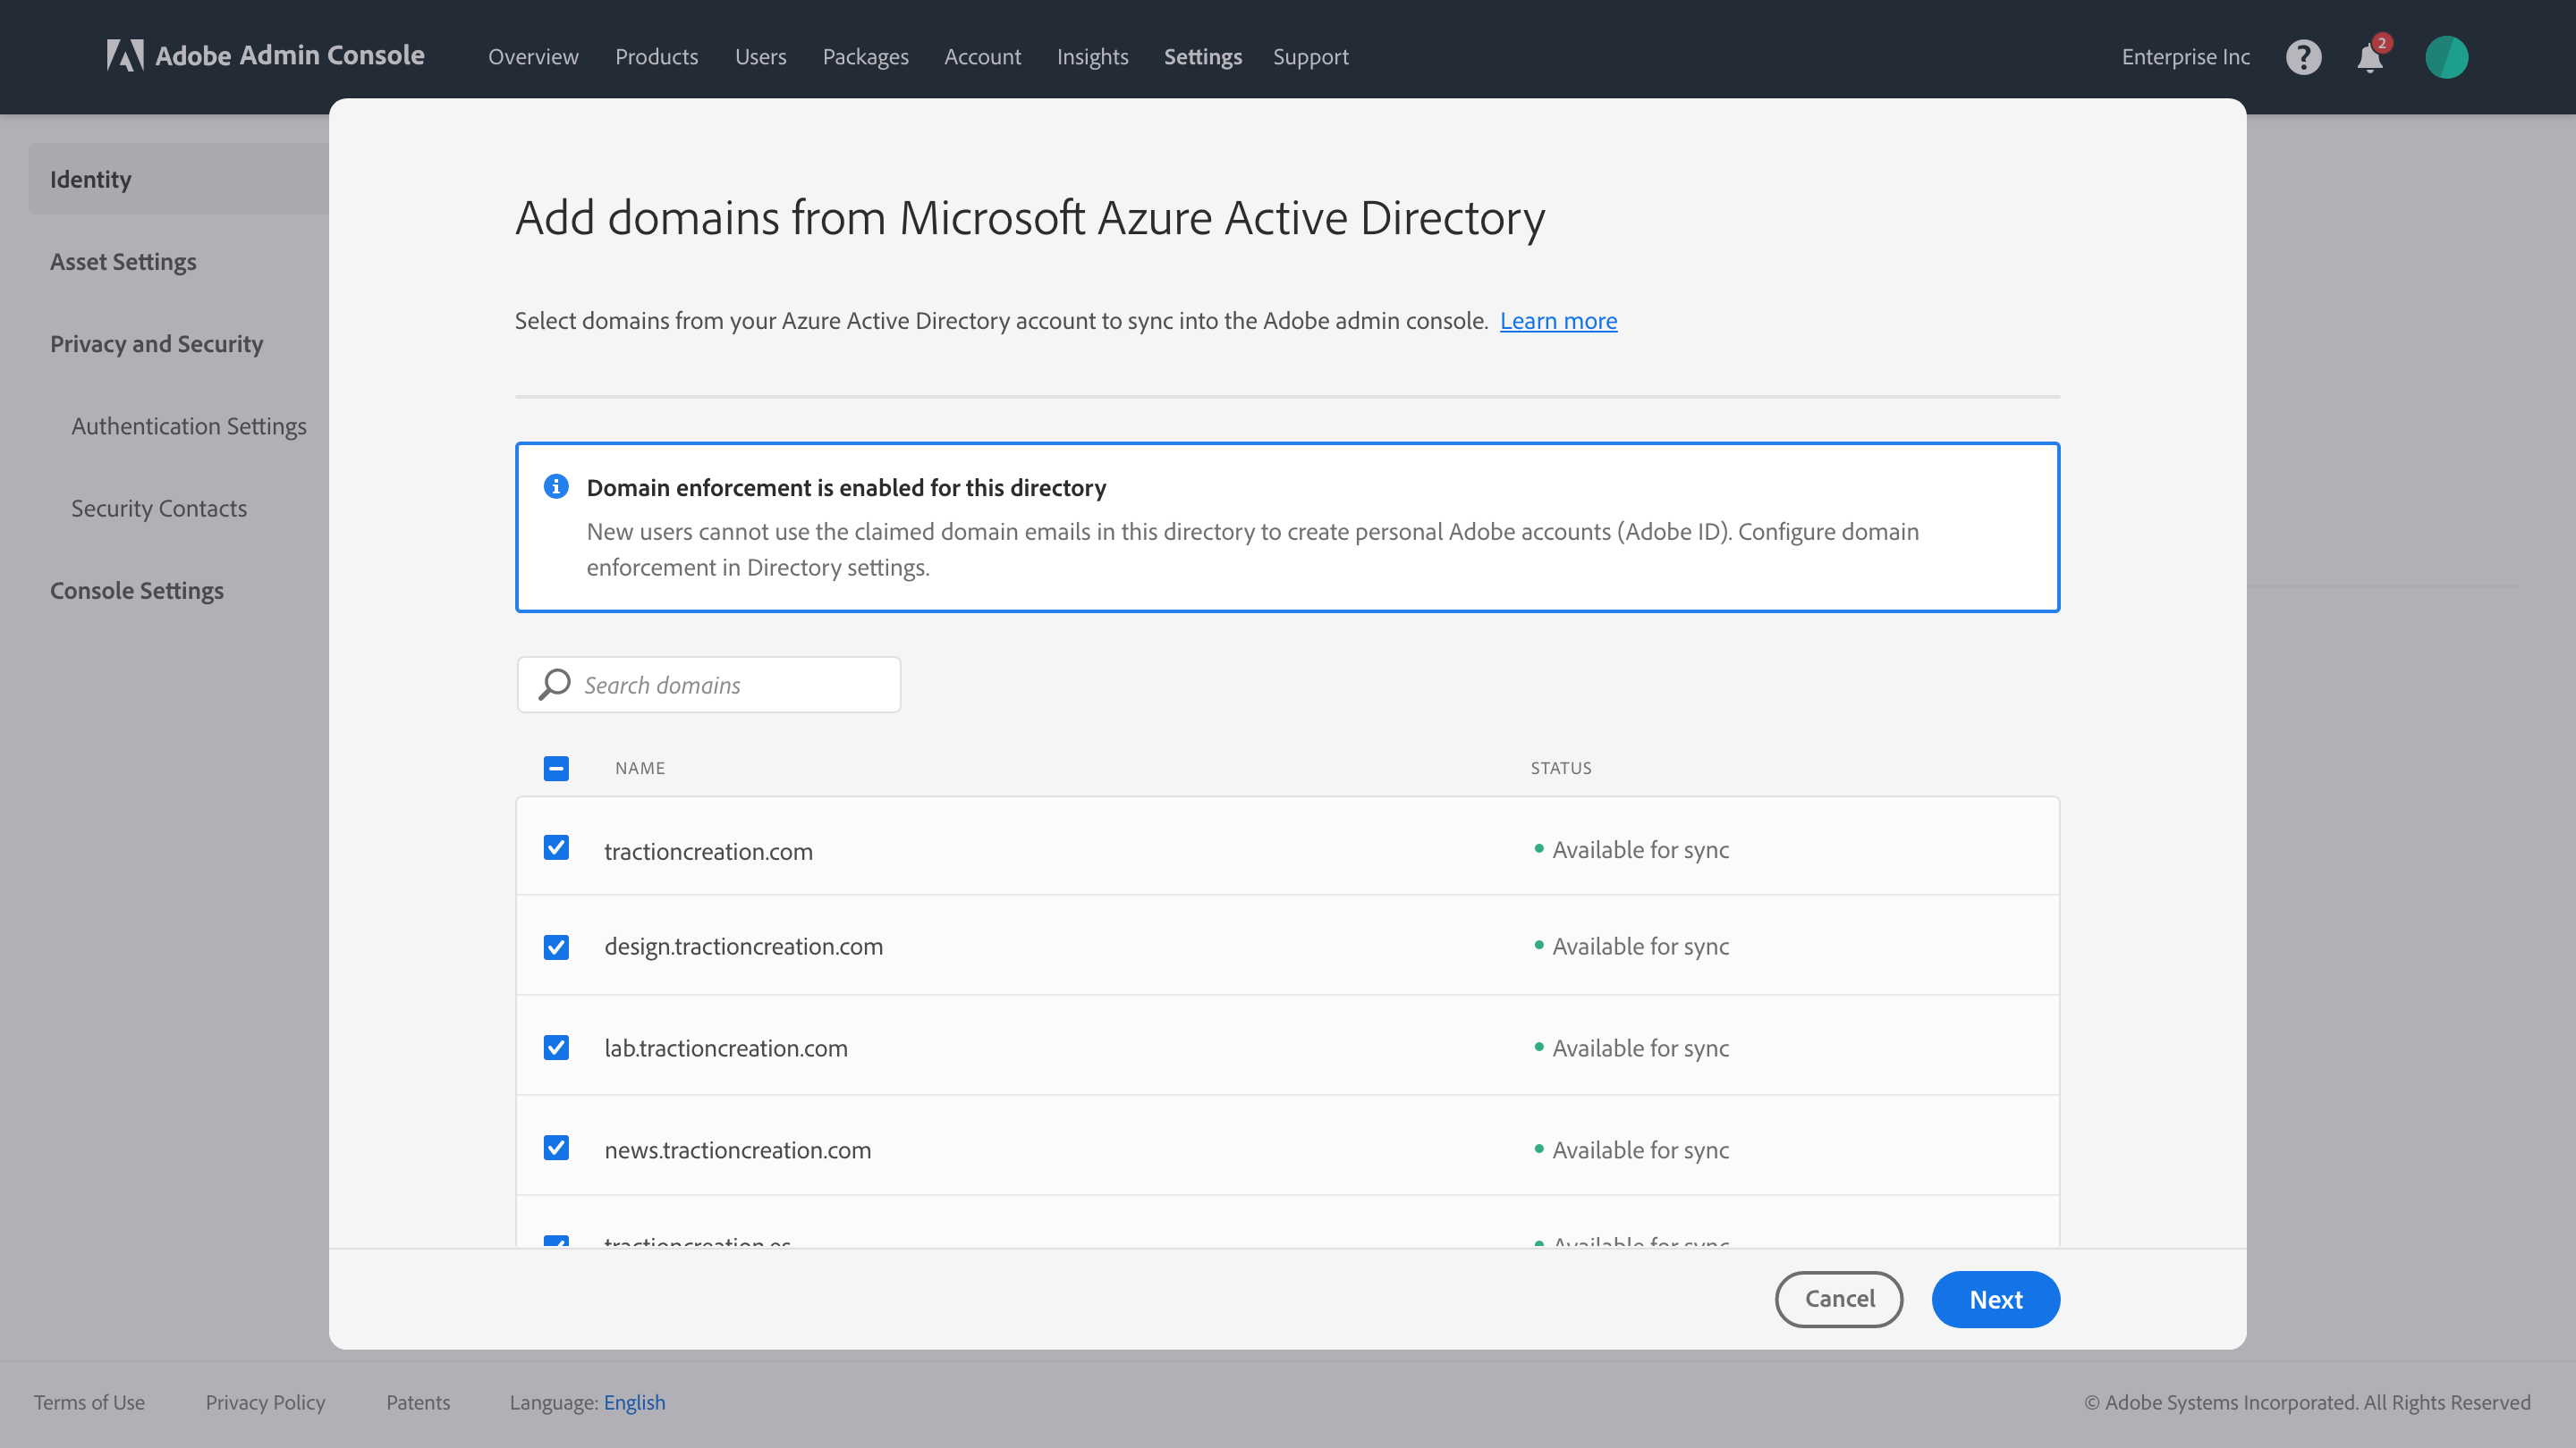Click the Search domains field
The width and height of the screenshot is (2576, 1448).
pos(709,685)
